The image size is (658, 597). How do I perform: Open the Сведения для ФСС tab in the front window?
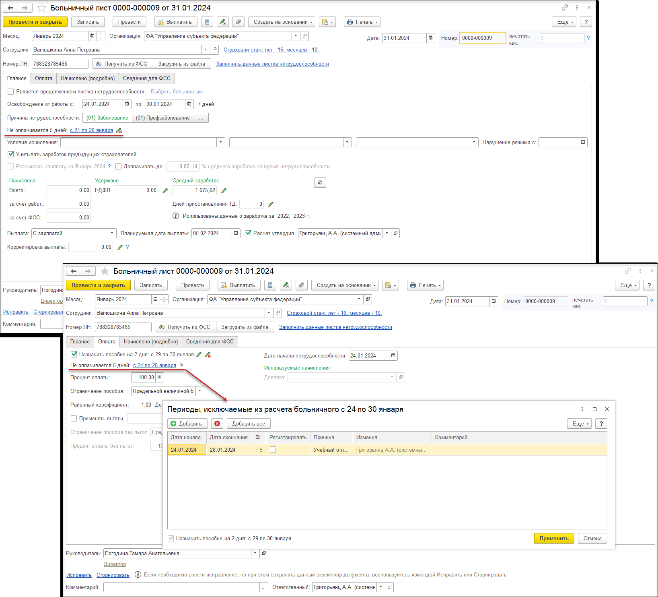point(210,342)
